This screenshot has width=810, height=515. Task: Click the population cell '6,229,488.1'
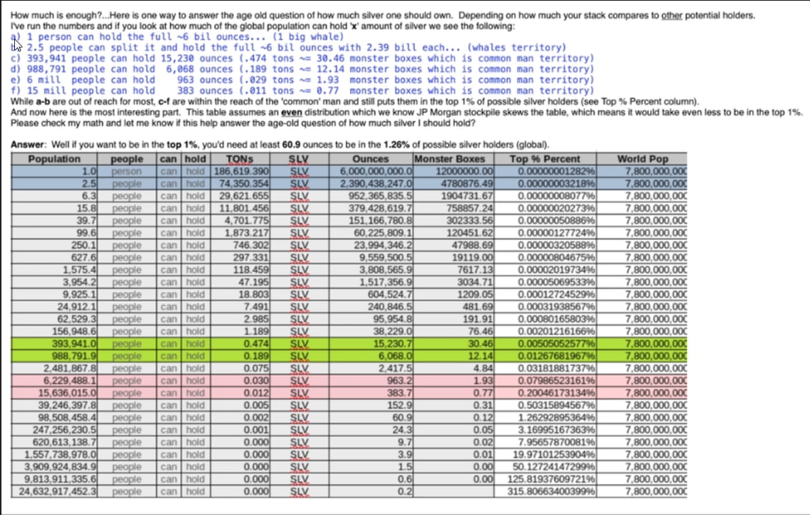[x=54, y=381]
